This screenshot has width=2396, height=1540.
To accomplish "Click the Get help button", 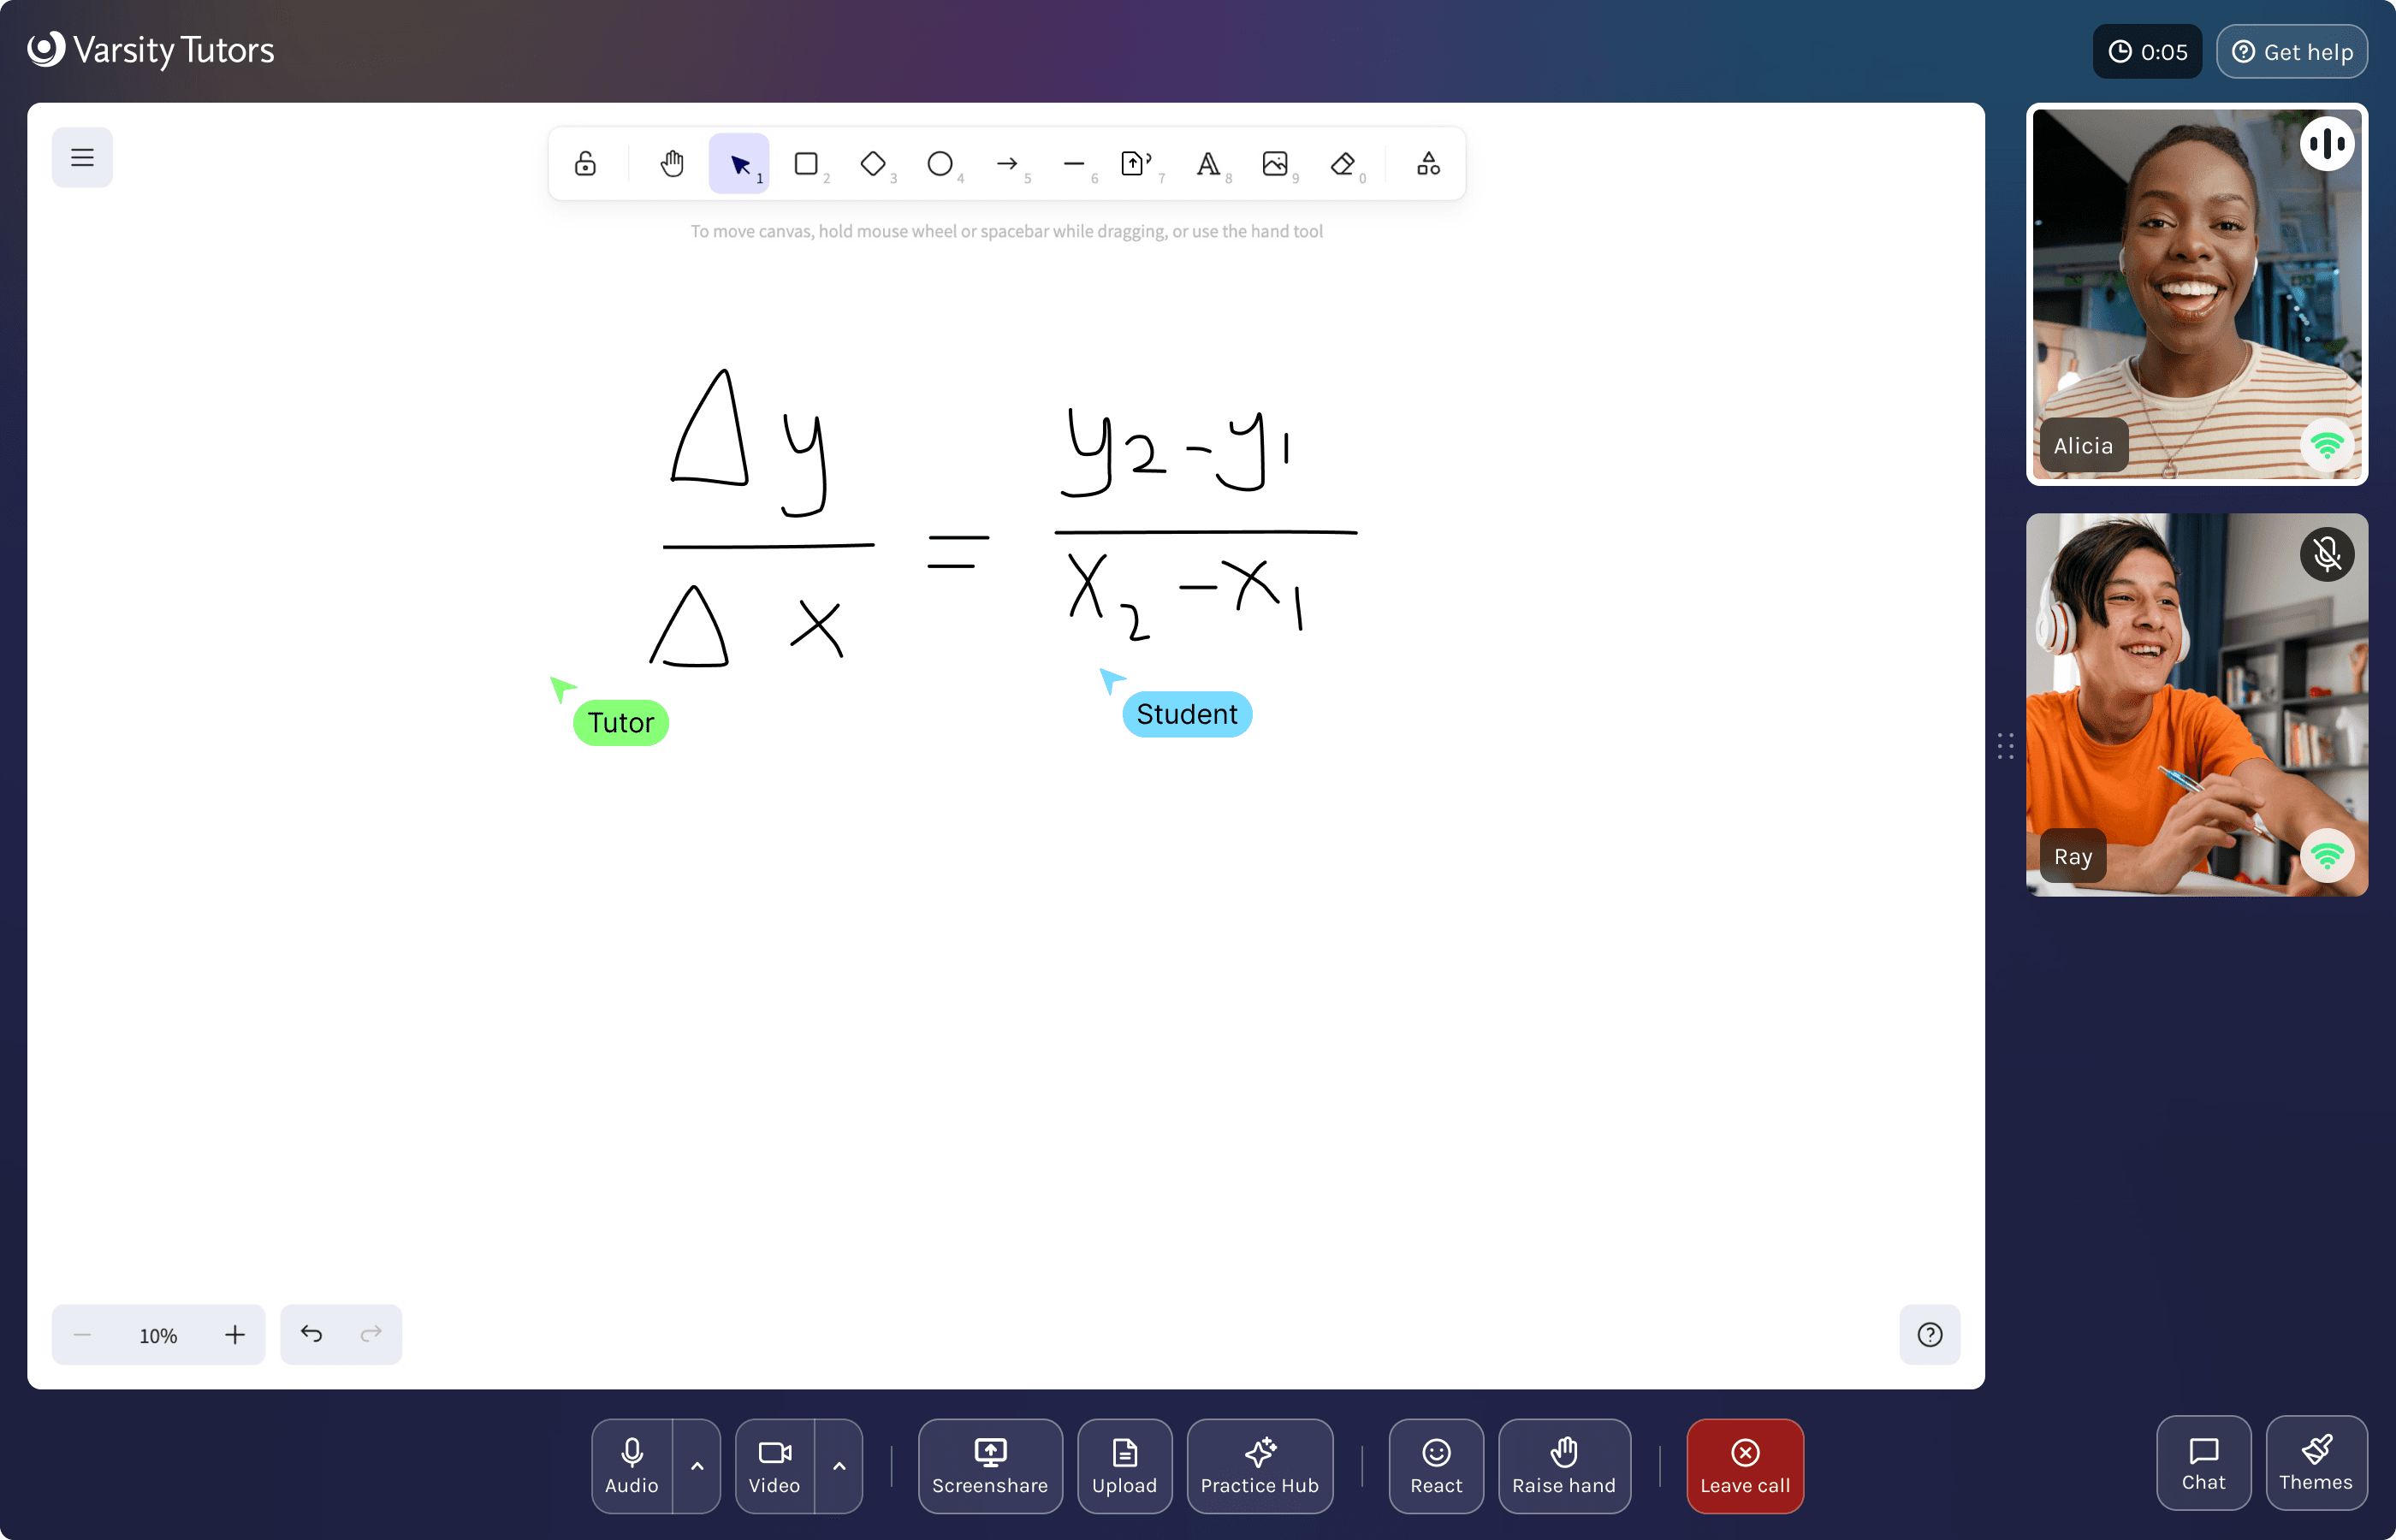I will pyautogui.click(x=2292, y=51).
